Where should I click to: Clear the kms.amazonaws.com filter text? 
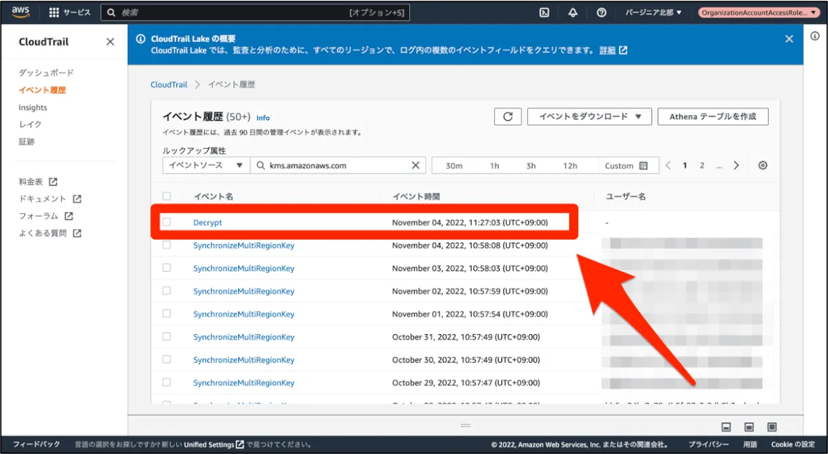point(415,165)
